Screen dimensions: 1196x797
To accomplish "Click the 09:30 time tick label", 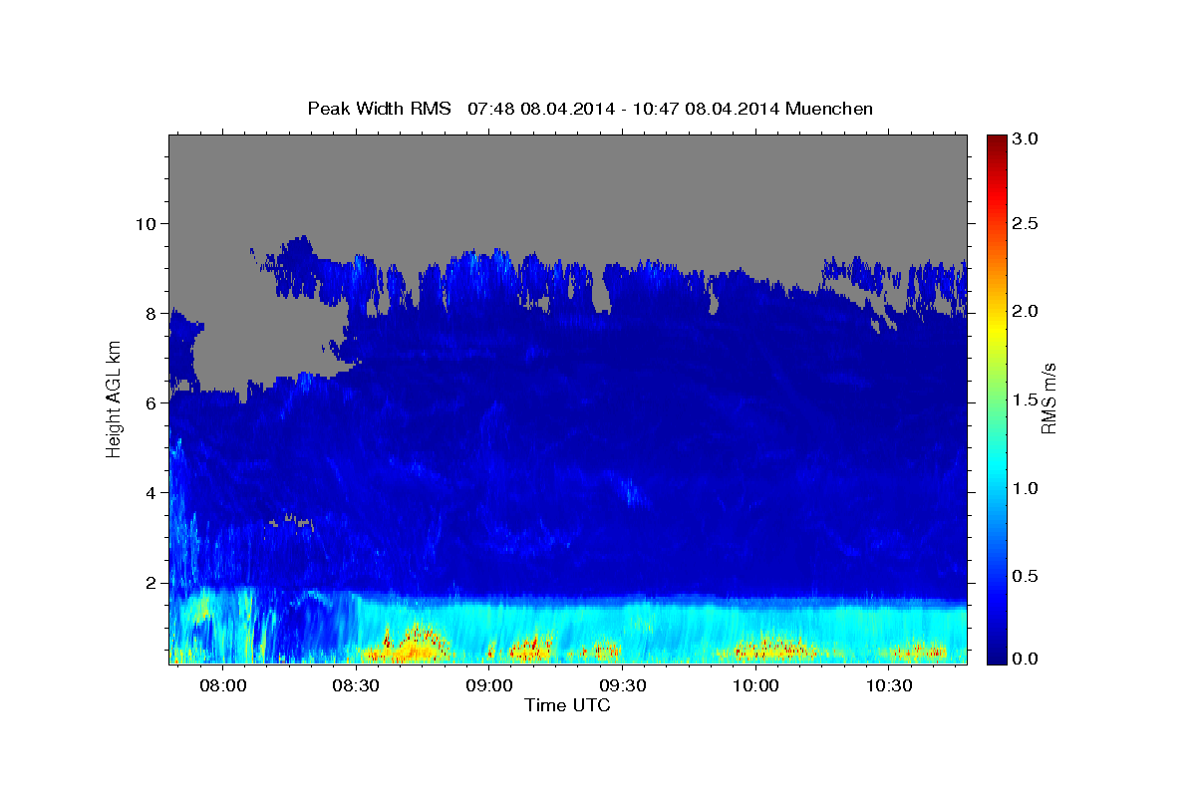I will 623,686.
